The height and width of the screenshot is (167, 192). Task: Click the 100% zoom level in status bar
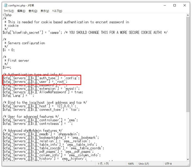[130, 164]
